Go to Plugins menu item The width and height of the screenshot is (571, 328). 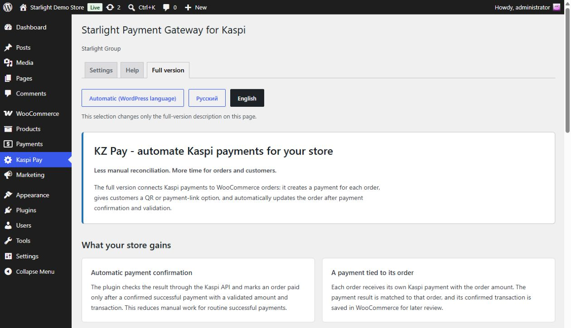tap(36, 210)
